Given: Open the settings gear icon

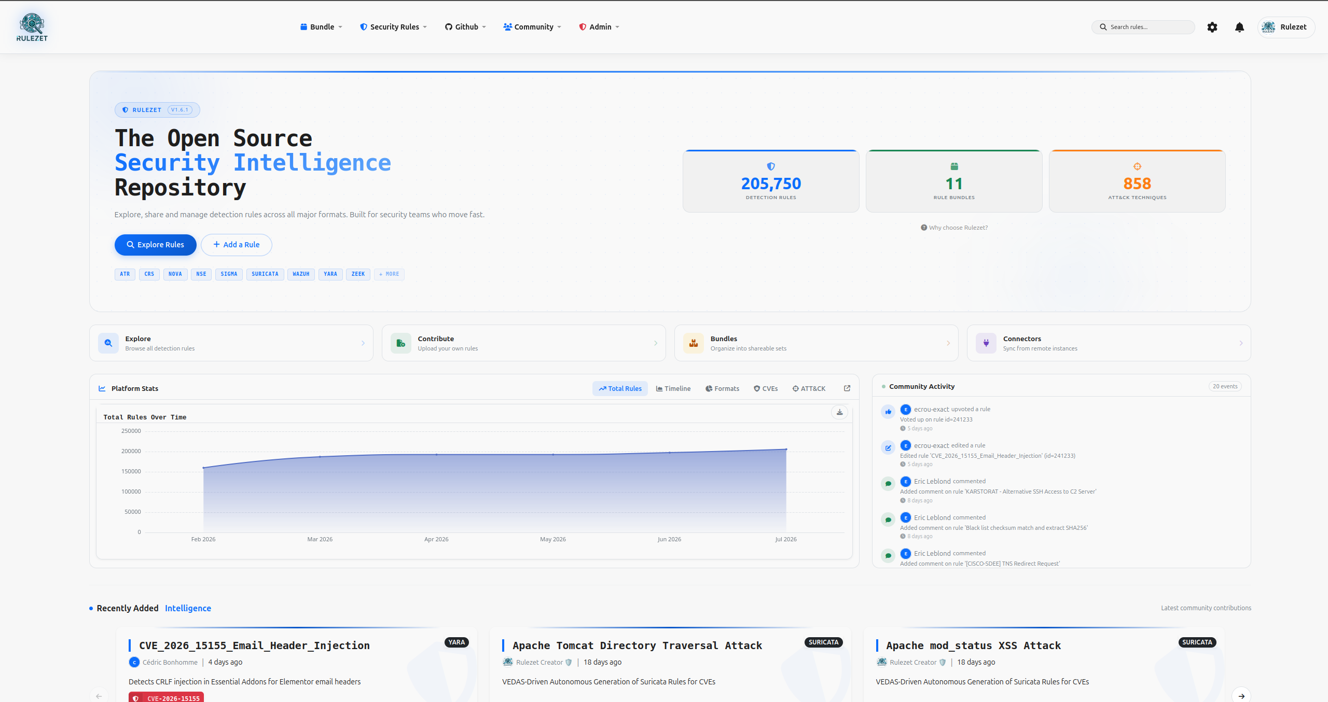Looking at the screenshot, I should 1212,27.
